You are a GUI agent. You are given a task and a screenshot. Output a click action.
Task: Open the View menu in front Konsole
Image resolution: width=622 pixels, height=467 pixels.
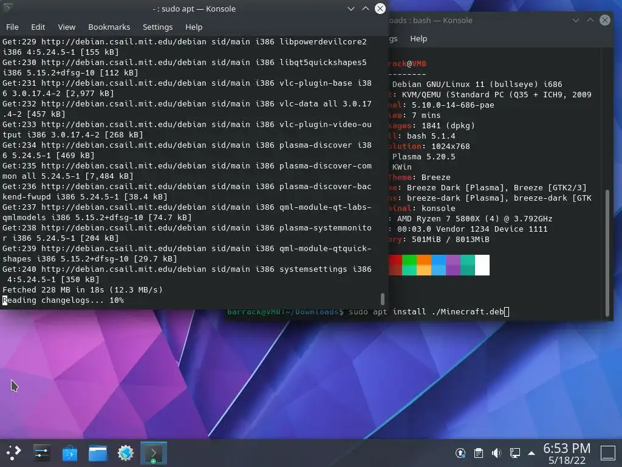coord(67,27)
